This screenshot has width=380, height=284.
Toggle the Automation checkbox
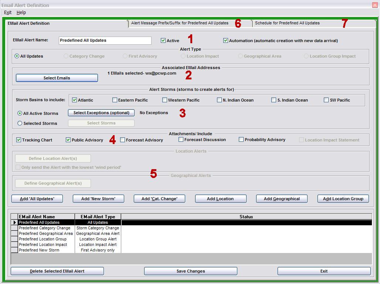(x=225, y=41)
